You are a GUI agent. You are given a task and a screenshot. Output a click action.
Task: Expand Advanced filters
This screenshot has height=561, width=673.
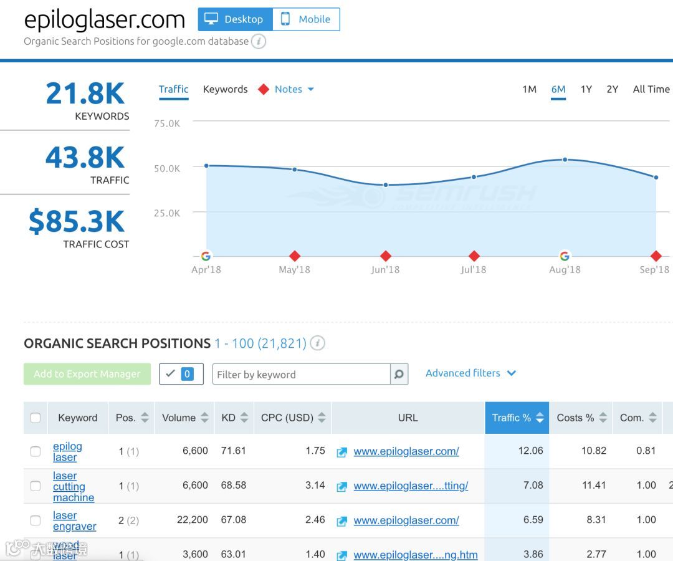470,373
